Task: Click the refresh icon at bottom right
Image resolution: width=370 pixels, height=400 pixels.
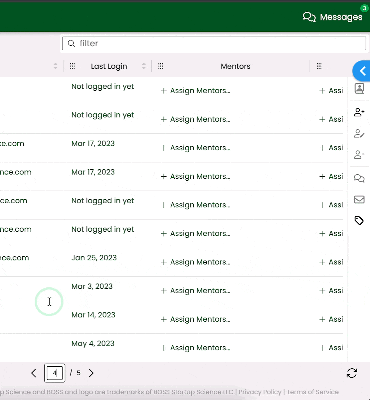Action: pos(352,373)
